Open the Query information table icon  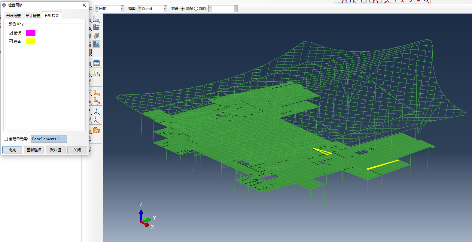click(x=96, y=63)
